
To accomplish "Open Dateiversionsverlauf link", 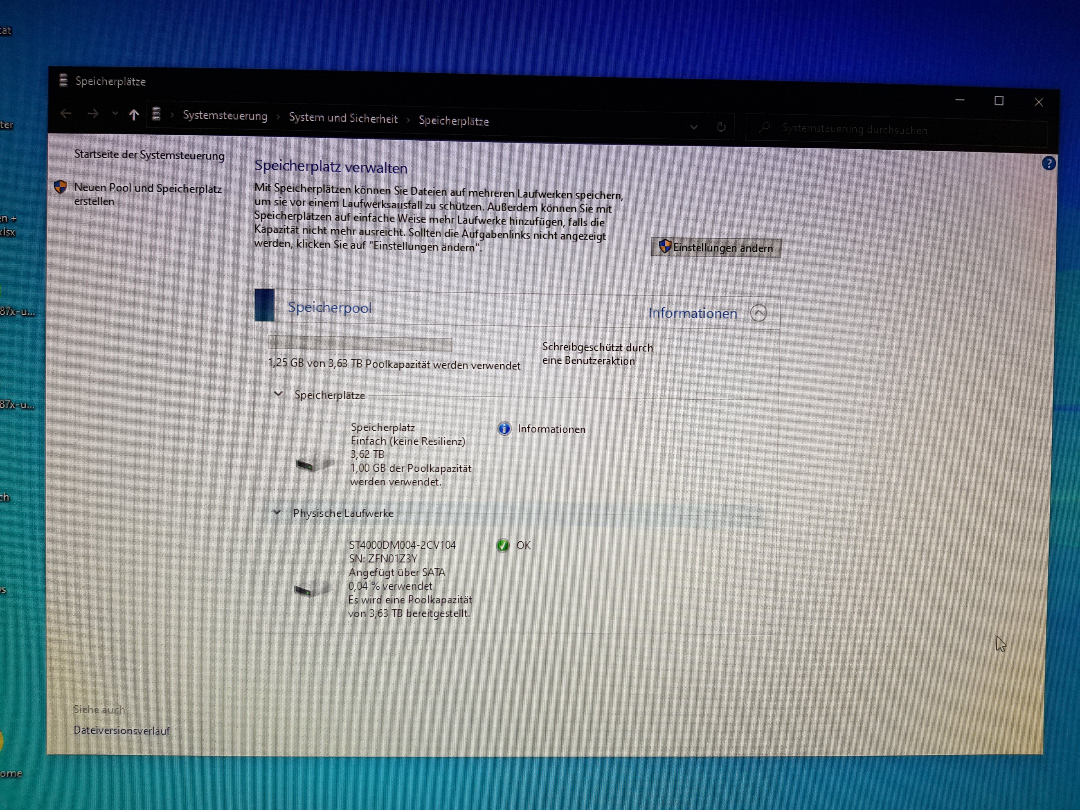I will pyautogui.click(x=121, y=730).
